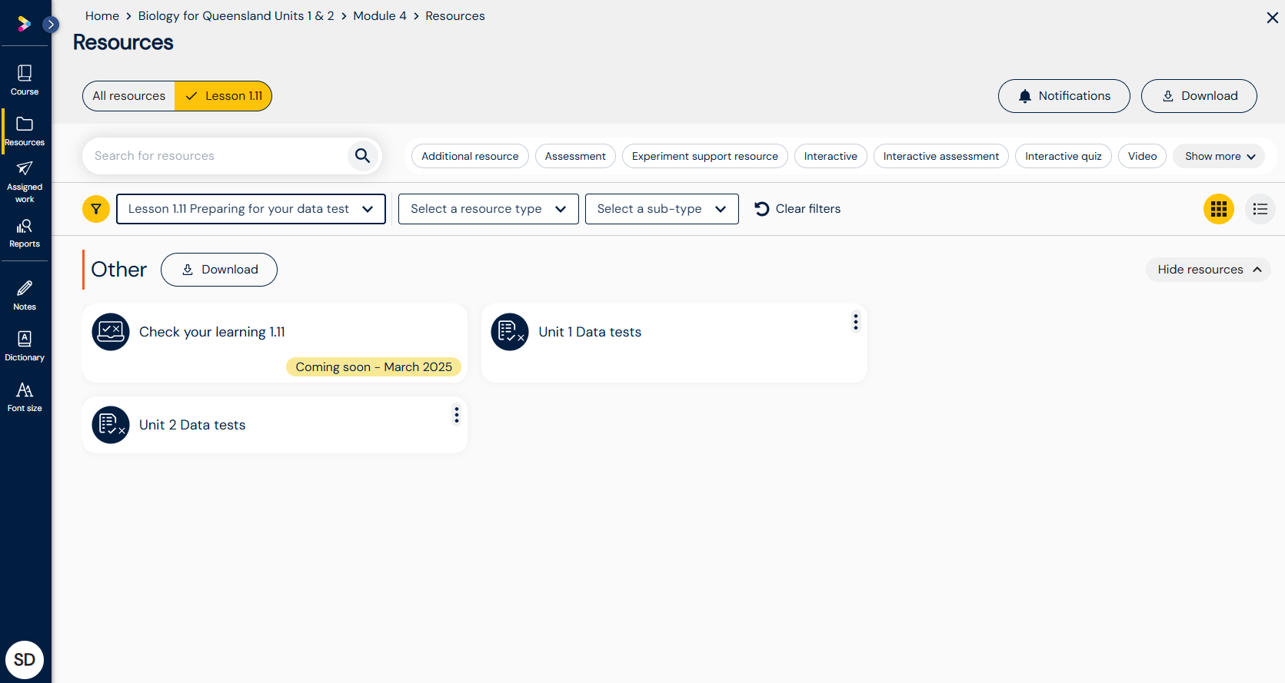The height and width of the screenshot is (683, 1285).
Task: Open the Dictionary tool
Action: pyautogui.click(x=25, y=346)
